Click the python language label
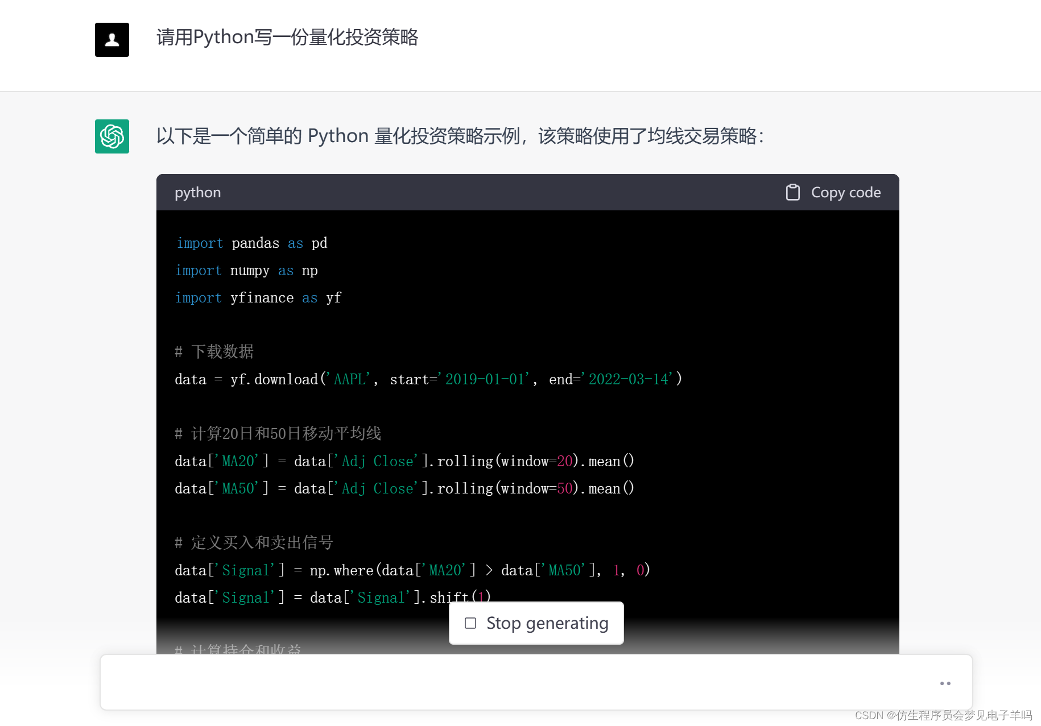1041x726 pixels. [x=197, y=192]
